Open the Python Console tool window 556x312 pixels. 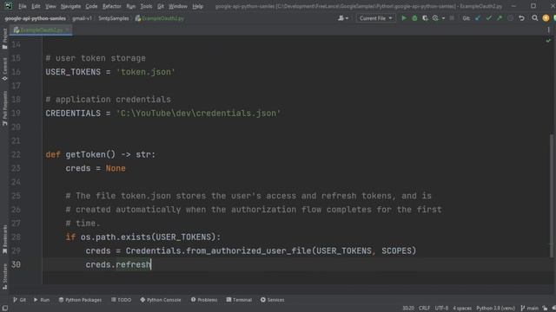pos(161,300)
